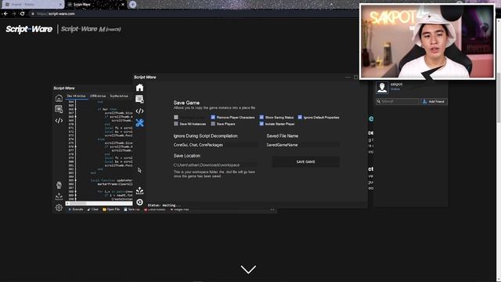Screen dimensions: 501x282
Task: Enable Save Players checkbox
Action: click(213, 124)
